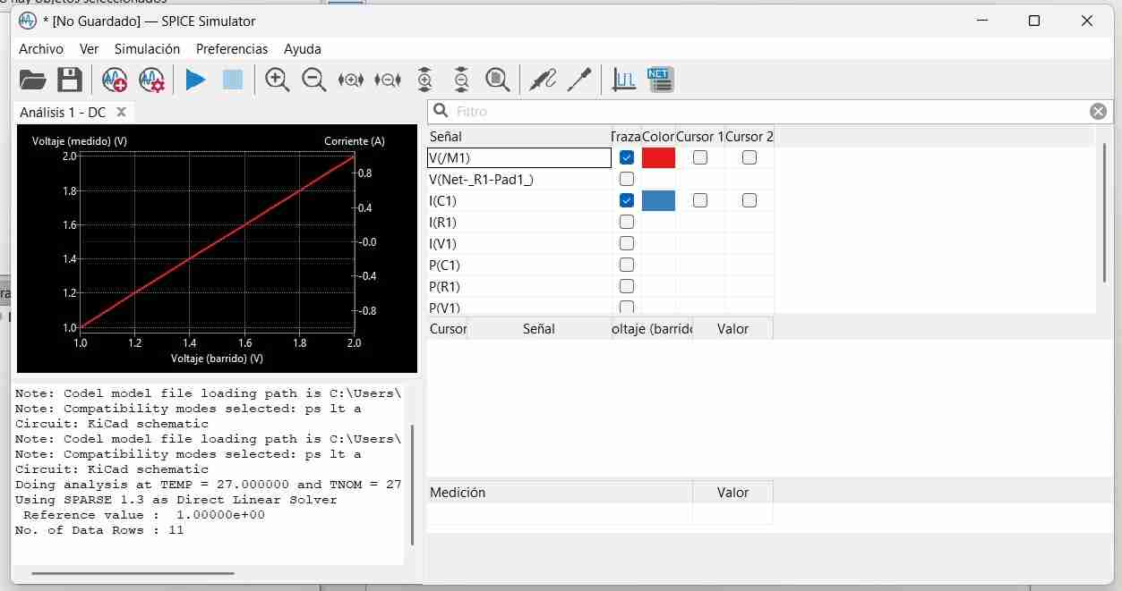The width and height of the screenshot is (1122, 591).
Task: Enable the trace for I(R1)
Action: click(626, 222)
